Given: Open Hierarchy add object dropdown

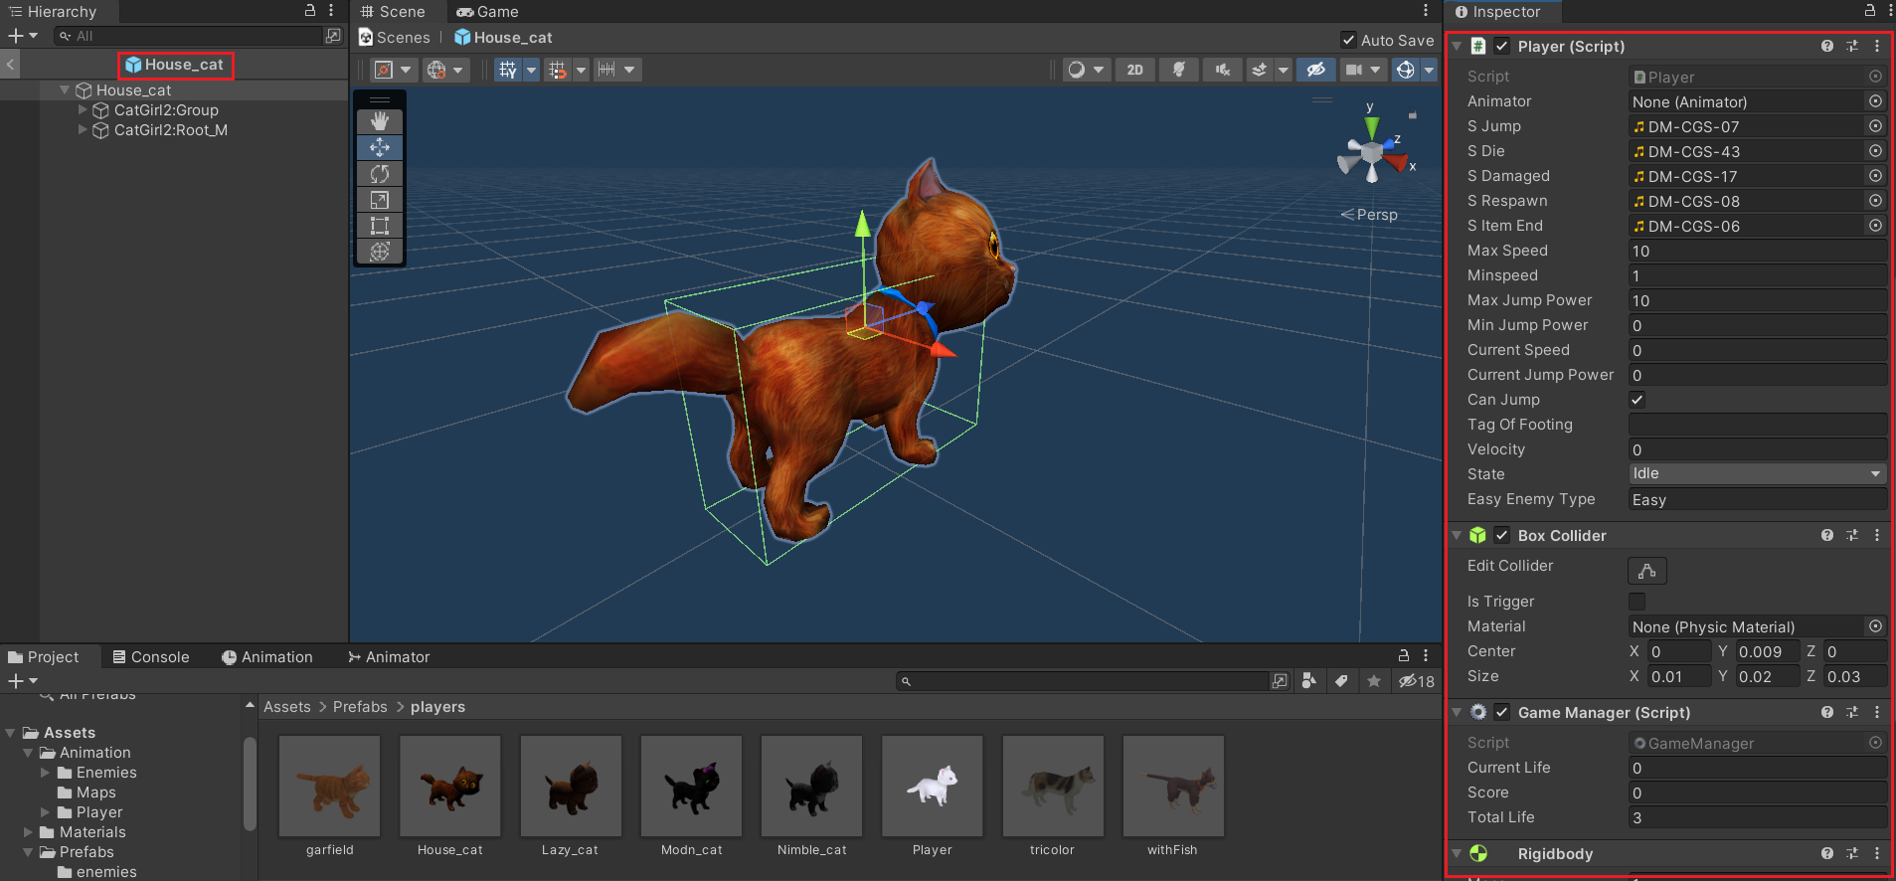Looking at the screenshot, I should pos(23,36).
